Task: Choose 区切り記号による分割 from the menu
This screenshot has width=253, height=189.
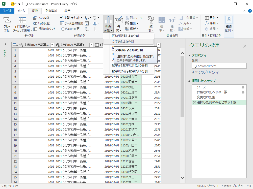Action: 125,36
